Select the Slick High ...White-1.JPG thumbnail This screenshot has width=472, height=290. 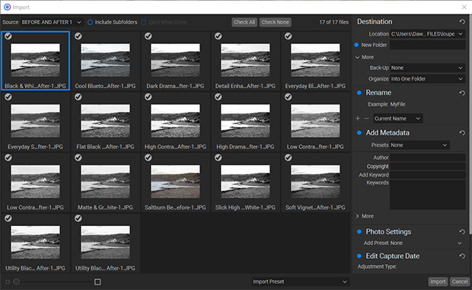coord(245,183)
